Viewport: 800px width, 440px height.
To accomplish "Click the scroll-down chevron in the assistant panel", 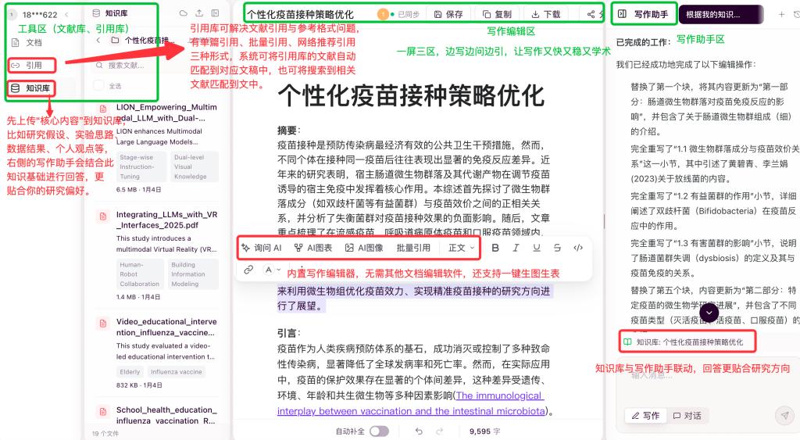I will pyautogui.click(x=709, y=312).
